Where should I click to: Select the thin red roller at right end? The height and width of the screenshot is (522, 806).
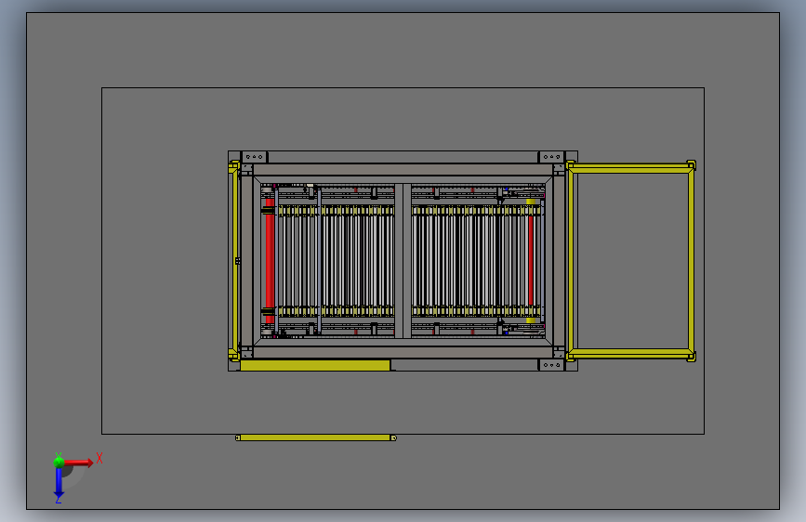[531, 261]
